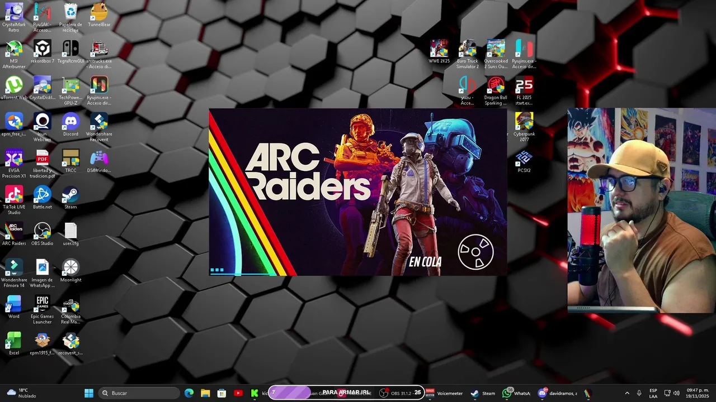This screenshot has width=716, height=402.
Task: Open the clock showing 09:47 p. m.
Action: coord(698,393)
